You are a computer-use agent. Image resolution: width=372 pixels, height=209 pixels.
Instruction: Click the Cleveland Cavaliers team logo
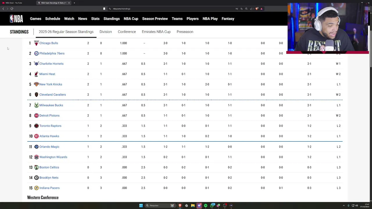36,95
